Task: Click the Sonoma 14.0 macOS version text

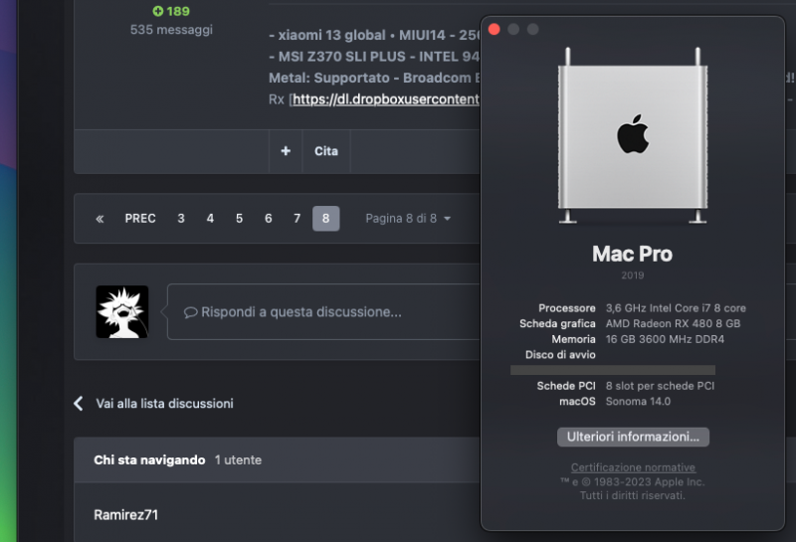Action: click(638, 402)
